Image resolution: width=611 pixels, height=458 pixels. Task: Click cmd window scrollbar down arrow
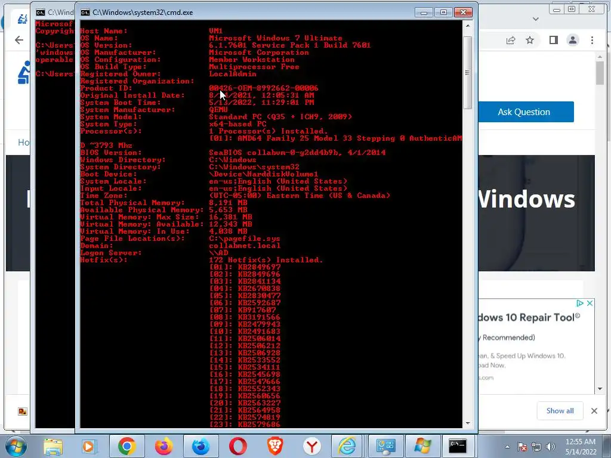tap(468, 423)
